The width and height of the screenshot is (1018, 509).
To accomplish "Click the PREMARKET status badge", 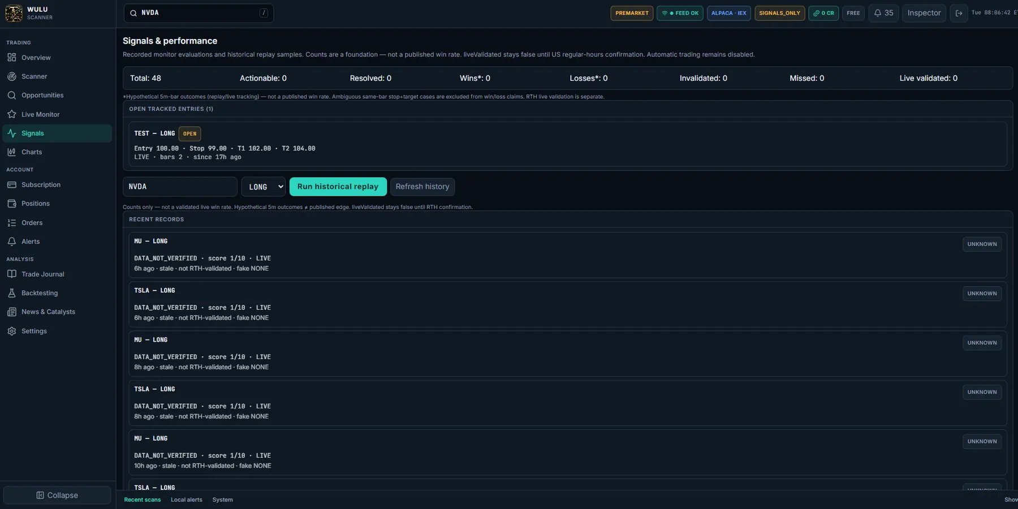I will [x=632, y=13].
